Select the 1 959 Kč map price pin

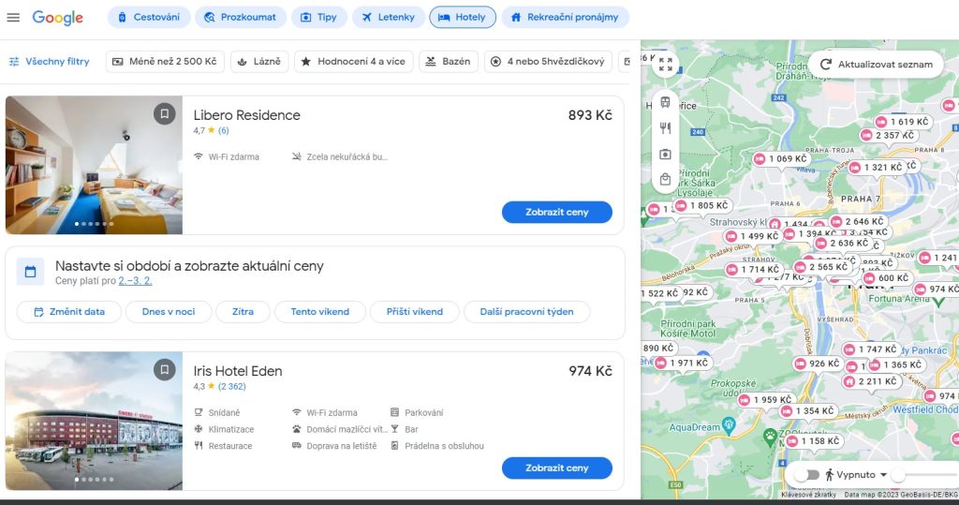766,400
